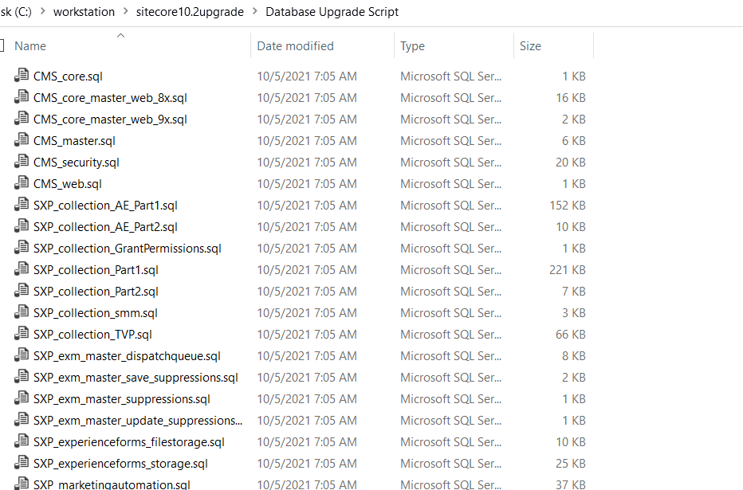The width and height of the screenshot is (743, 490).
Task: Click the SXP_collection_Part1.sql file icon
Action: click(x=22, y=269)
